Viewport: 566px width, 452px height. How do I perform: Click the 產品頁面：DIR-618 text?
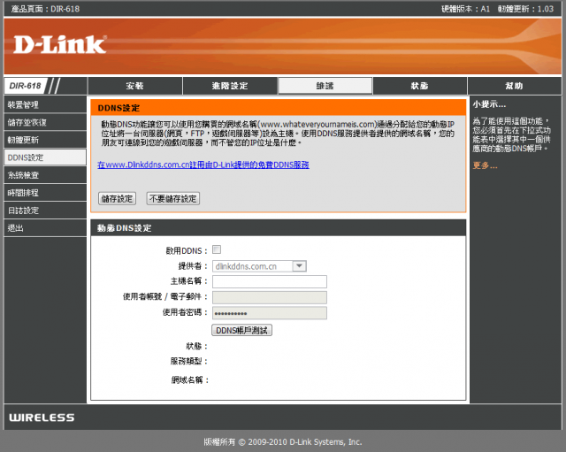click(x=45, y=9)
